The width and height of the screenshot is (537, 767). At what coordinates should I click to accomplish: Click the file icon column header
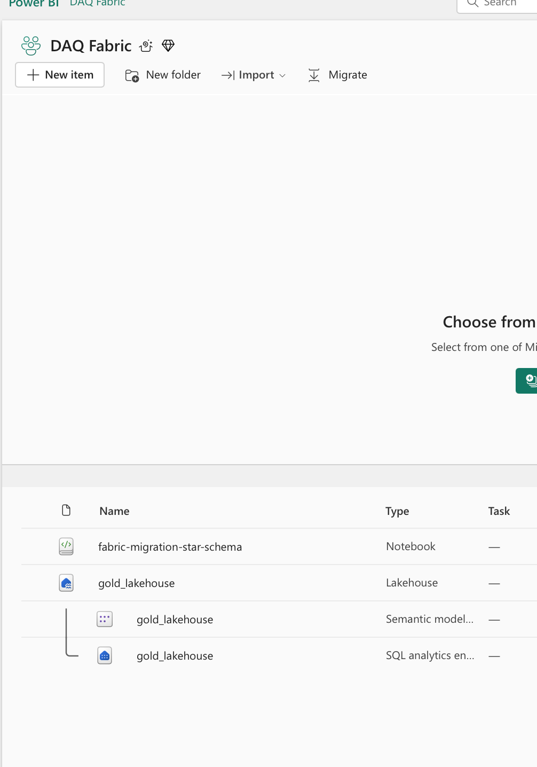tap(66, 511)
